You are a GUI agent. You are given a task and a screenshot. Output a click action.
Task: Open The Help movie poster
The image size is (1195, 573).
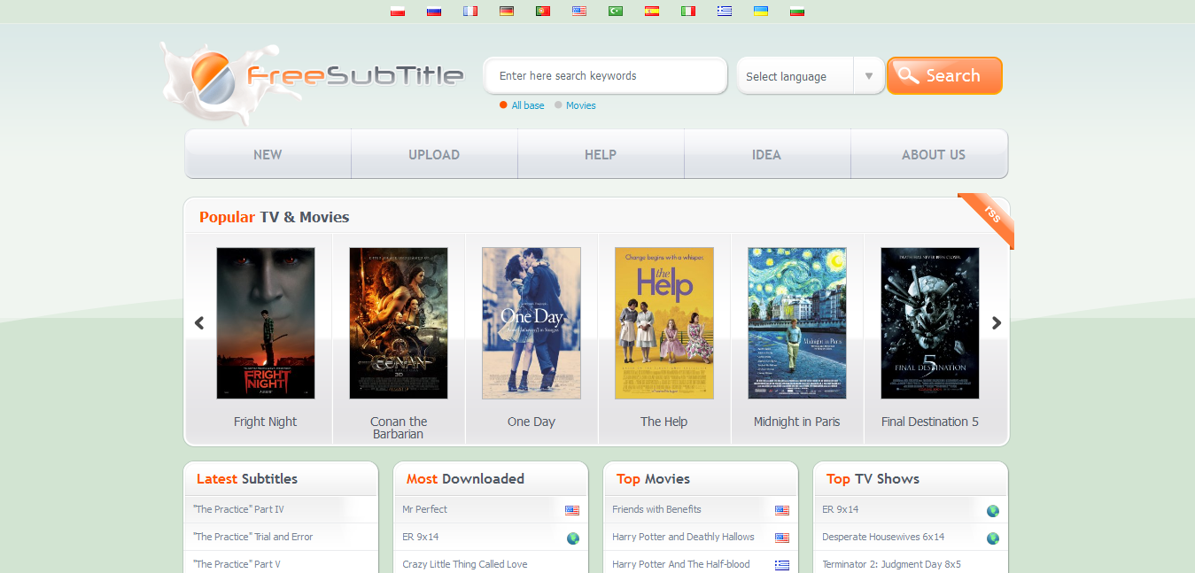tap(664, 323)
